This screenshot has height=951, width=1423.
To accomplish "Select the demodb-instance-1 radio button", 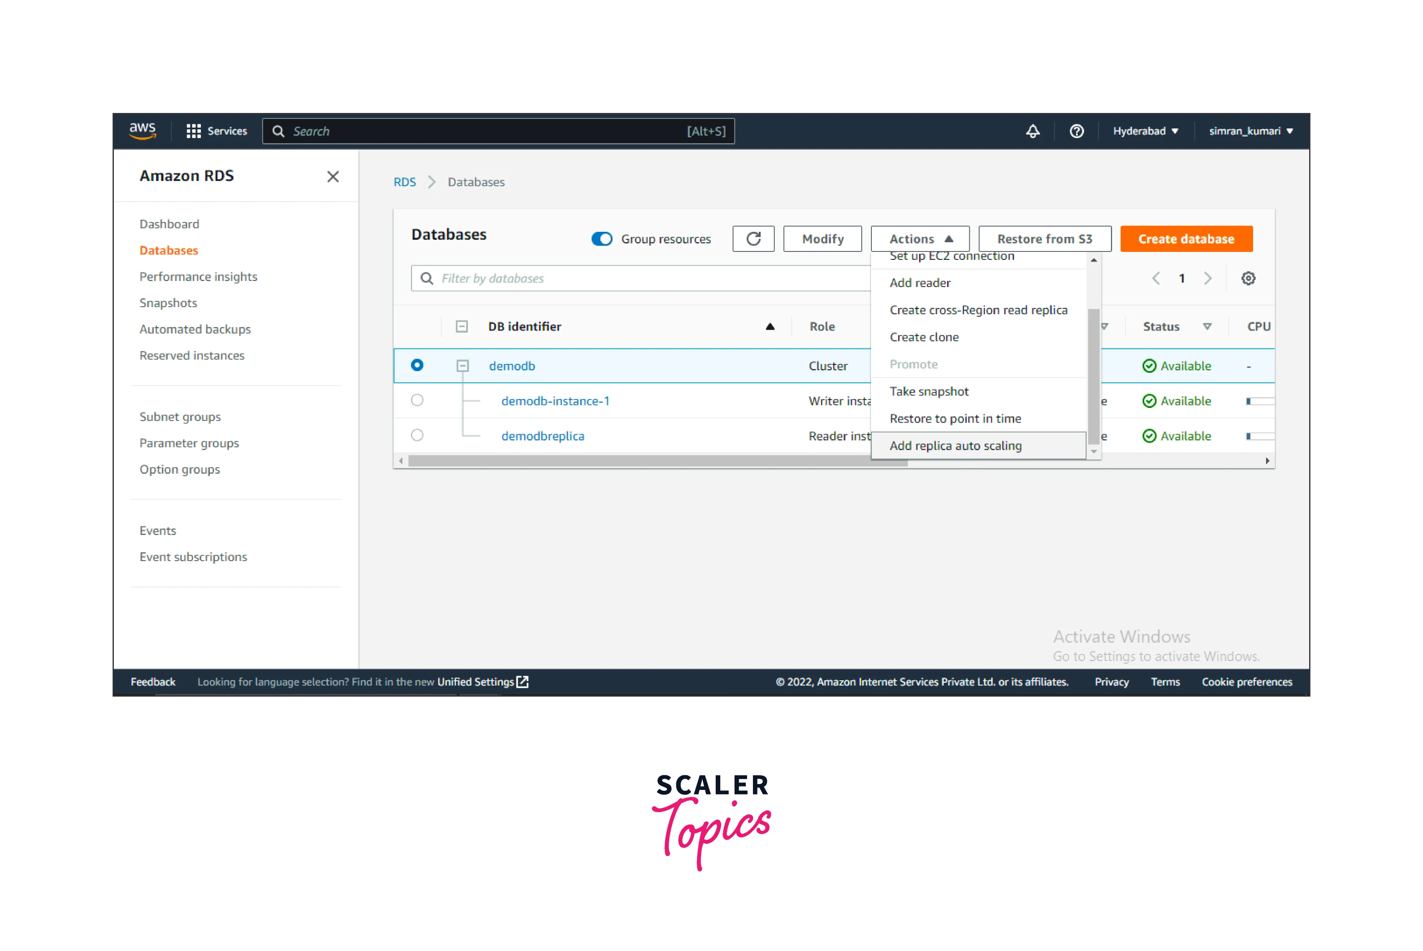I will [x=417, y=400].
